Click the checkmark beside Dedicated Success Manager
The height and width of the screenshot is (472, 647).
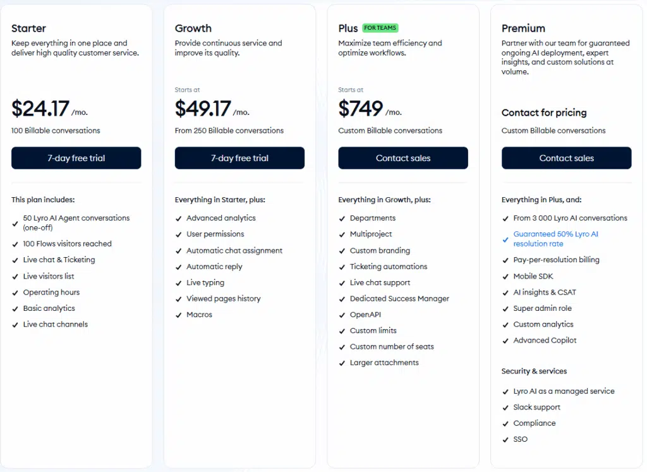pos(342,298)
